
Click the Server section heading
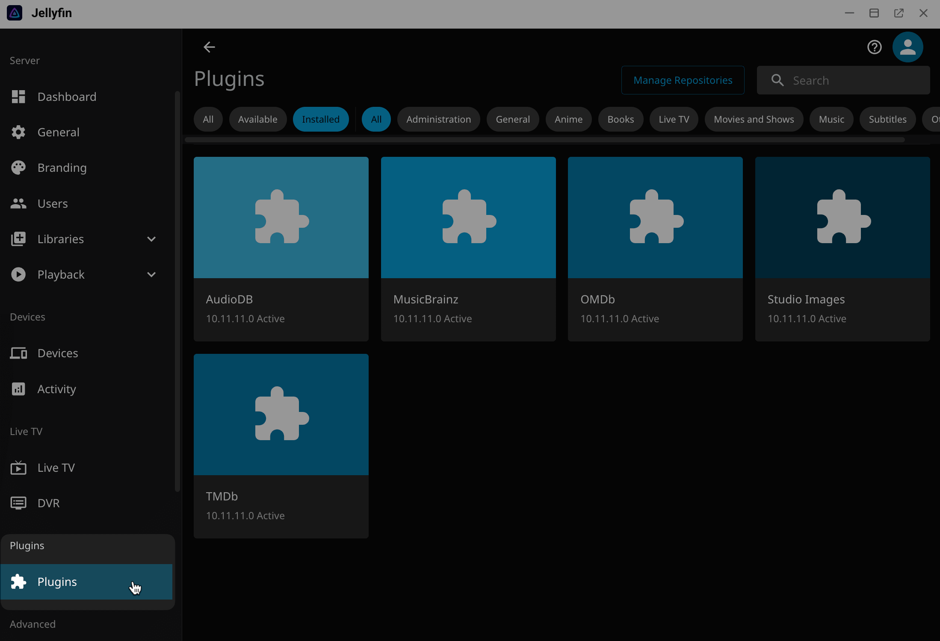click(25, 61)
